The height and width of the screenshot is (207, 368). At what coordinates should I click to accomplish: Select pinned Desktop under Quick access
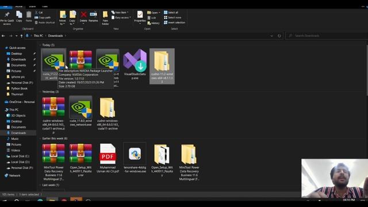pos(17,53)
